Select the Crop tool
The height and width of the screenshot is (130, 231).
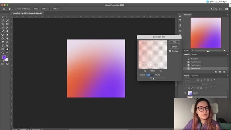[3, 24]
